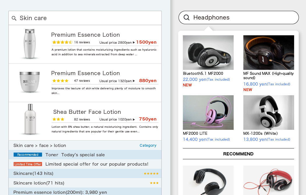Open the Category link
This screenshot has width=306, height=195.
[148, 146]
